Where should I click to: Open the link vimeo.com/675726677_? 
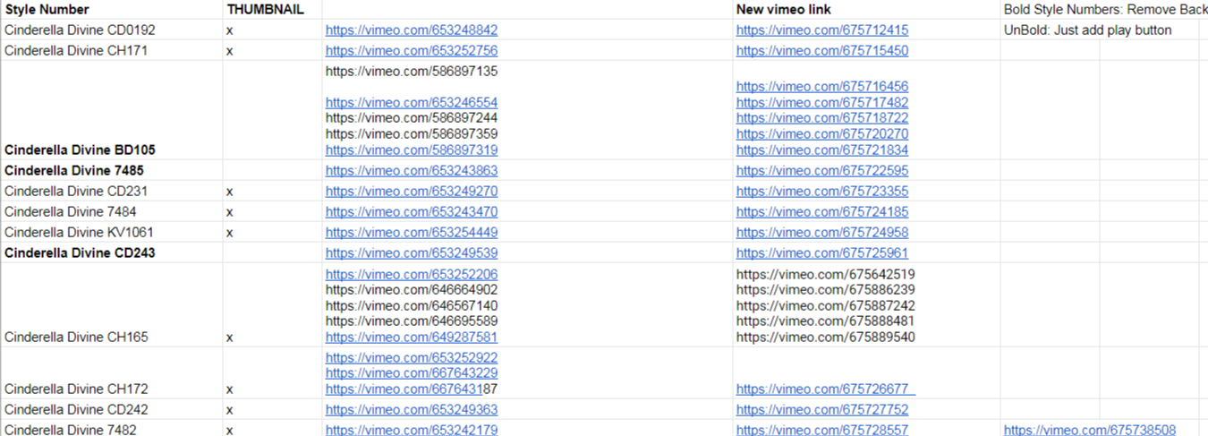(826, 389)
